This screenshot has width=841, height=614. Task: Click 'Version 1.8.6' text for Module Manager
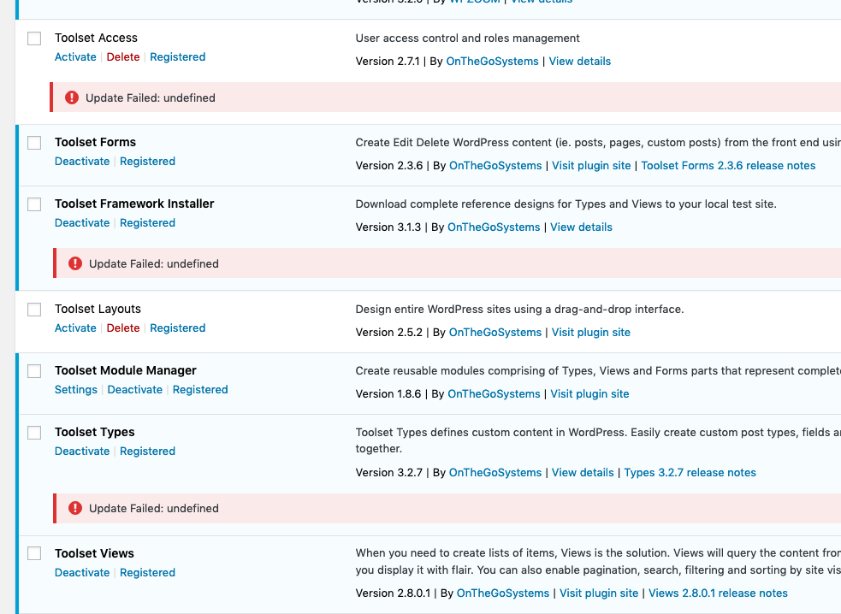click(388, 394)
